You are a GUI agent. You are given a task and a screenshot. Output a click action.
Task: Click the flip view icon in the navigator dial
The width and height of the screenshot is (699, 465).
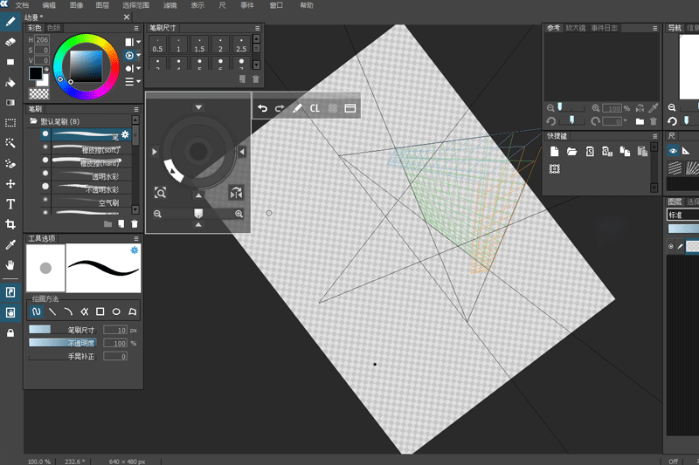coord(236,193)
